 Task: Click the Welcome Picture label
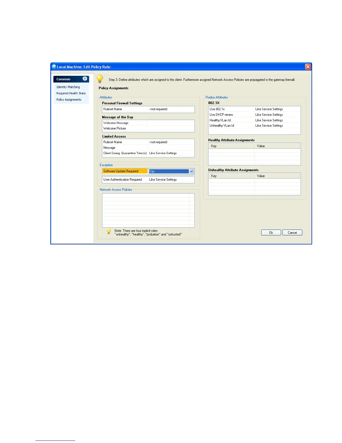click(115, 128)
